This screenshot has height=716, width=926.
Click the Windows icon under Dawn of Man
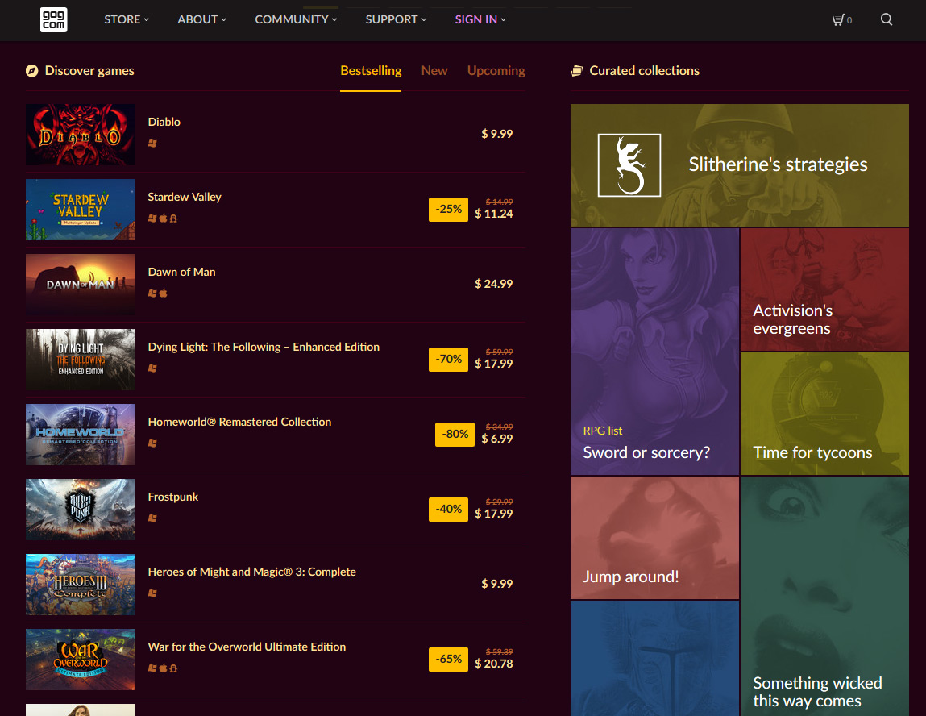pyautogui.click(x=152, y=293)
